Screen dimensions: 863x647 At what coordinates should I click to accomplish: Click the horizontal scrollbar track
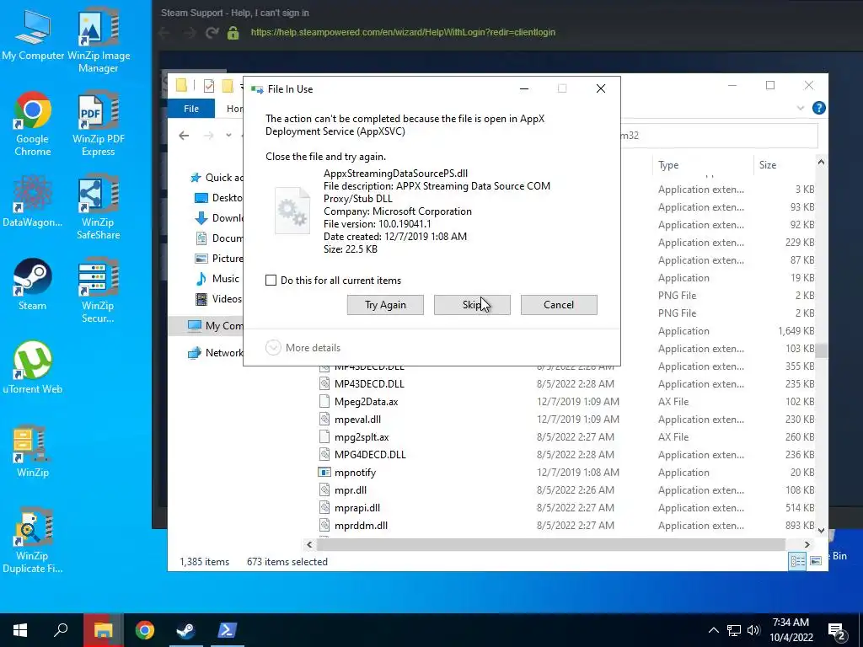click(550, 544)
